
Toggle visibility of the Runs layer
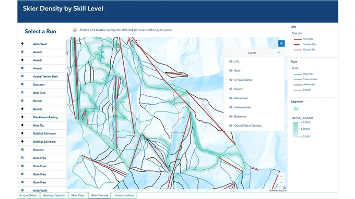click(x=231, y=71)
